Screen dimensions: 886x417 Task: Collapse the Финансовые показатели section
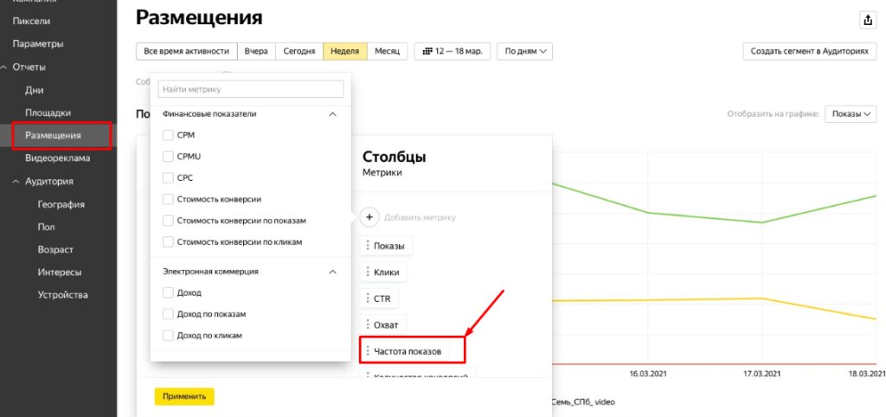(x=333, y=113)
